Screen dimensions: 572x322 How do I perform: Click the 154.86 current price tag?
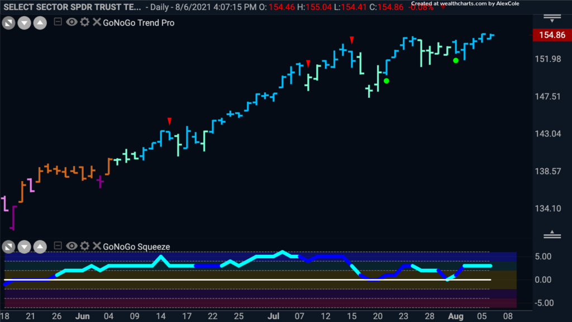pyautogui.click(x=552, y=35)
